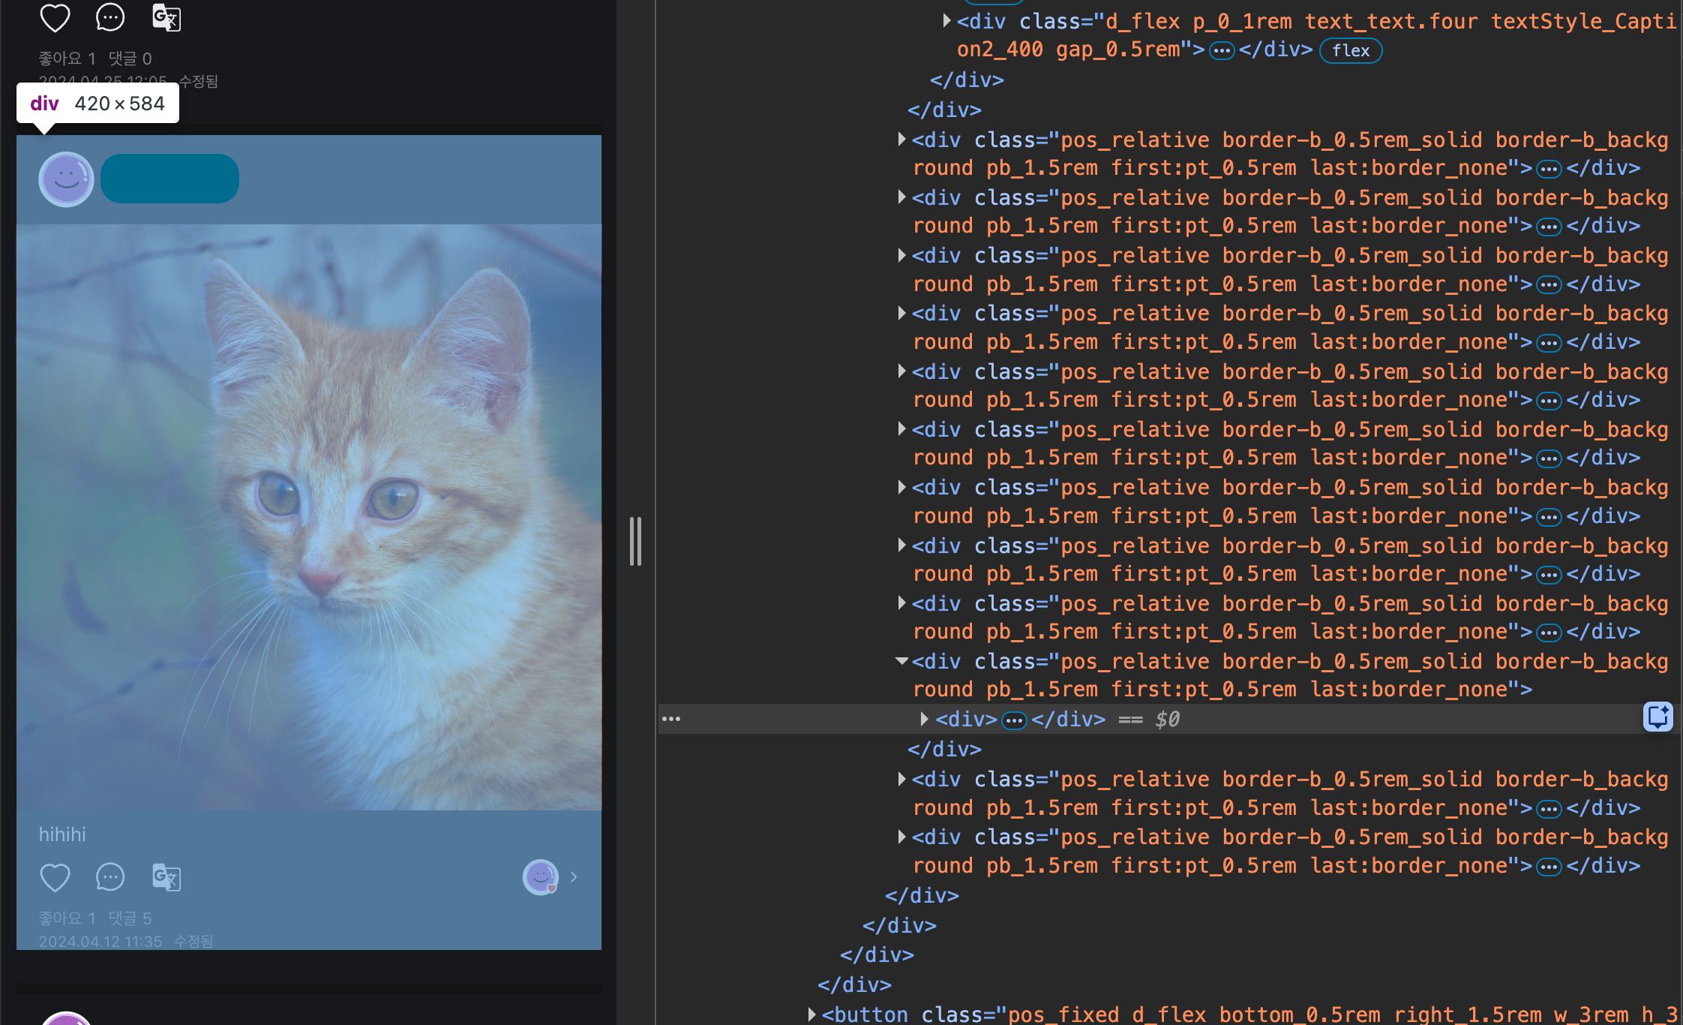Open comments on the hihihi post
1683x1025 pixels.
(110, 877)
